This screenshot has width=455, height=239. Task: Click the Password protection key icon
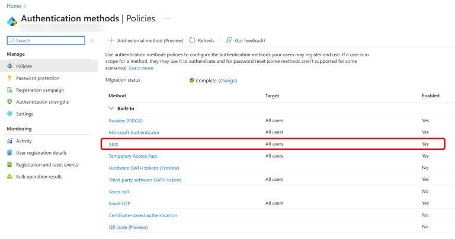click(9, 78)
